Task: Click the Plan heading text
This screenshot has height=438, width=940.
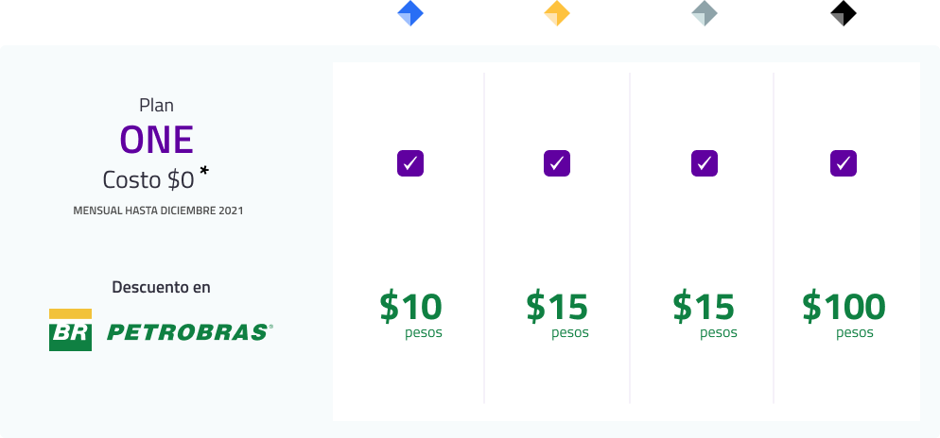Action: click(x=156, y=106)
